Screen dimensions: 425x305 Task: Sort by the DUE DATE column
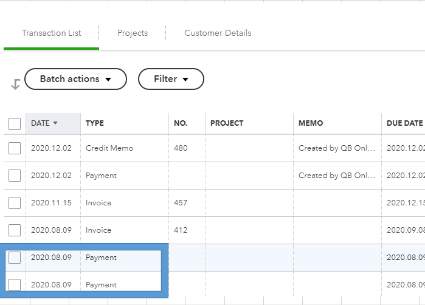pyautogui.click(x=404, y=123)
